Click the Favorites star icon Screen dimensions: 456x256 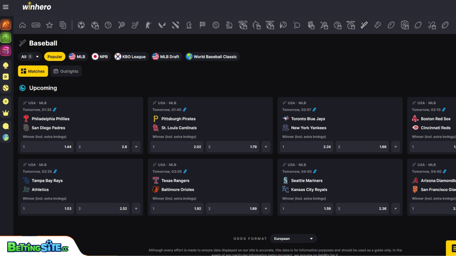(x=49, y=25)
